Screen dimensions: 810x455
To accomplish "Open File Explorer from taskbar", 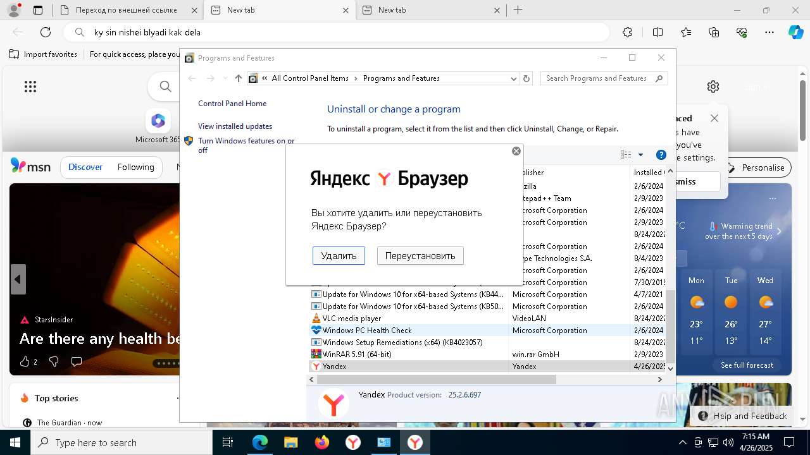I will click(x=290, y=442).
